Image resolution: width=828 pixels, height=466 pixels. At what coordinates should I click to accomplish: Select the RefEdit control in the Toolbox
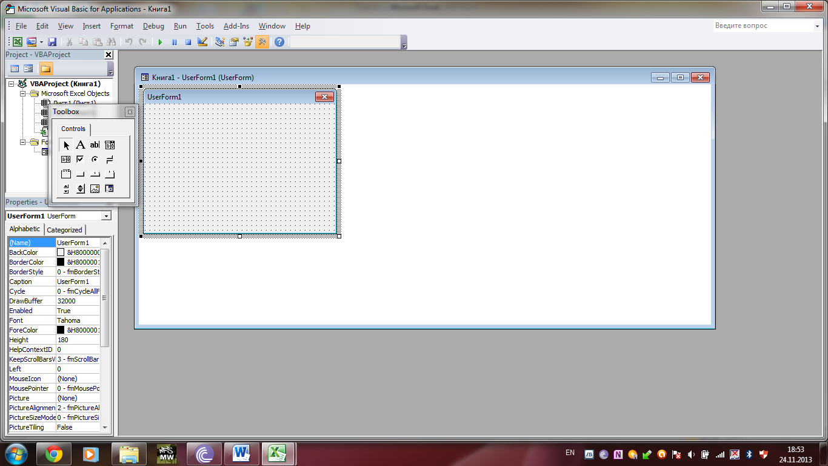coord(110,189)
